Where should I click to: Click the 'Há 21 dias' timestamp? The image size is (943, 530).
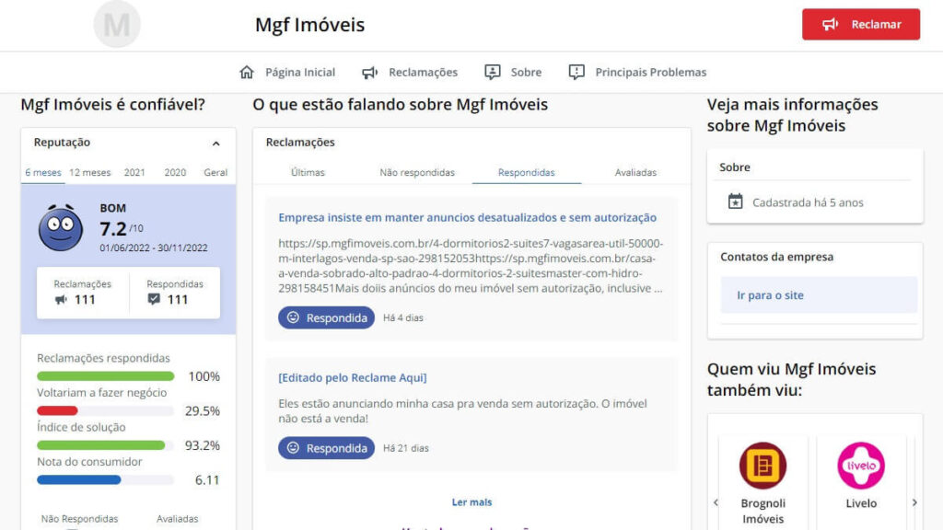[406, 448]
